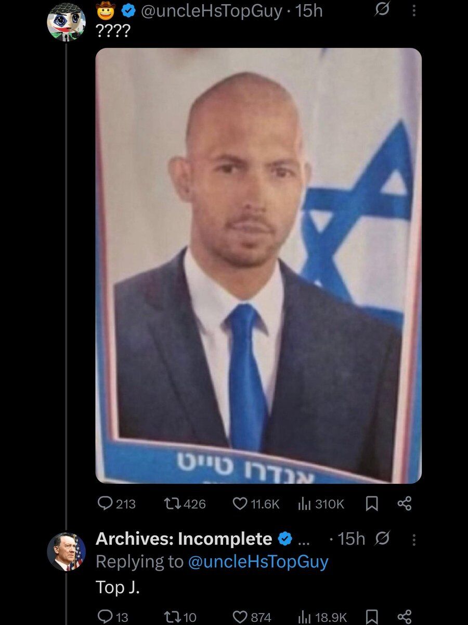Repost the top post with 426 reposts
Image resolution: width=468 pixels, height=625 pixels.
pos(185,504)
